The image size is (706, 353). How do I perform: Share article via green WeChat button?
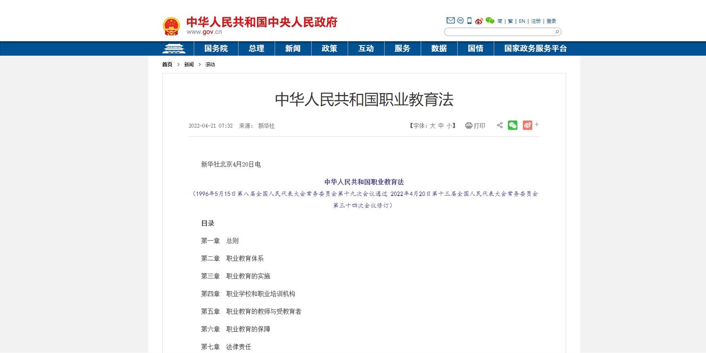click(512, 125)
